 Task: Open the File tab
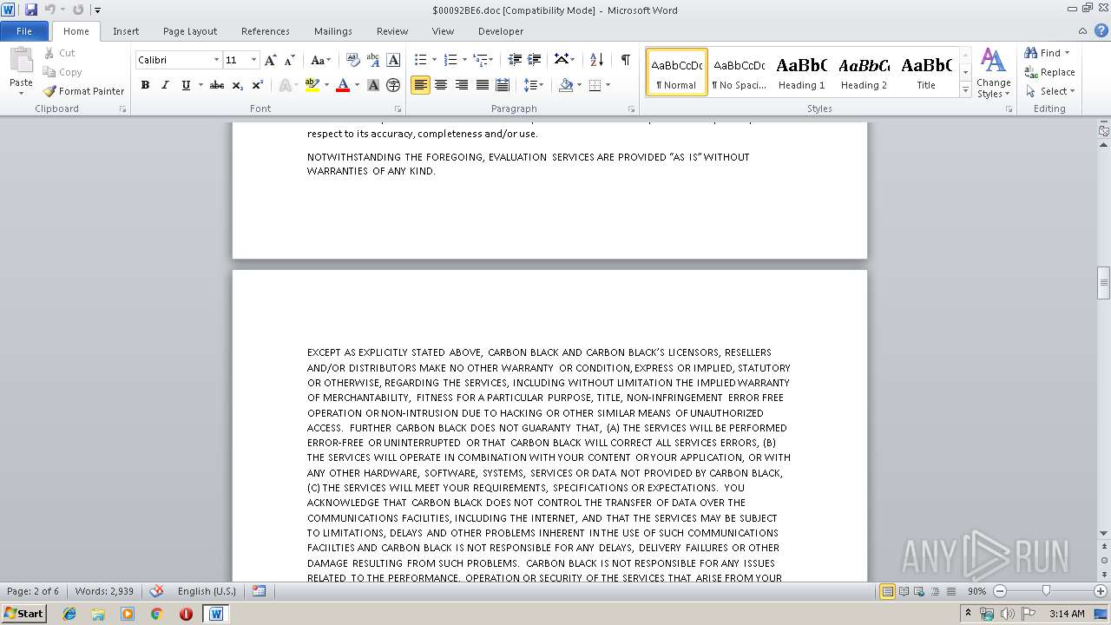click(24, 31)
